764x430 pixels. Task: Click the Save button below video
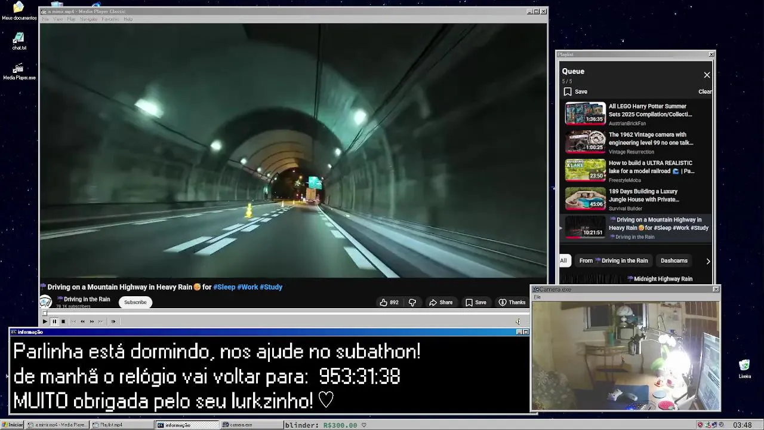(x=476, y=302)
